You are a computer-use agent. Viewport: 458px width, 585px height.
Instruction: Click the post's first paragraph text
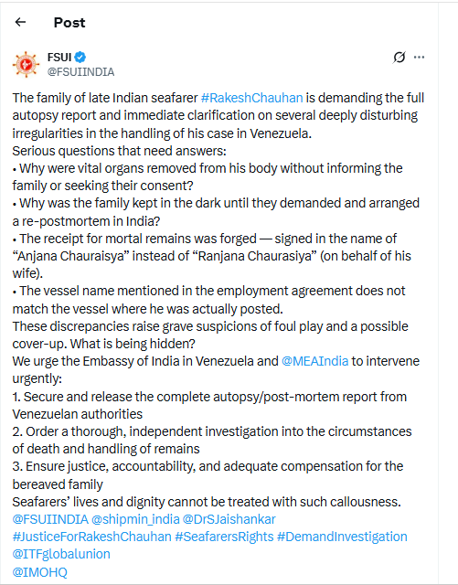218,115
